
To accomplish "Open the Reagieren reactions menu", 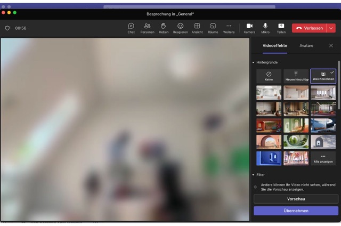I will point(180,28).
